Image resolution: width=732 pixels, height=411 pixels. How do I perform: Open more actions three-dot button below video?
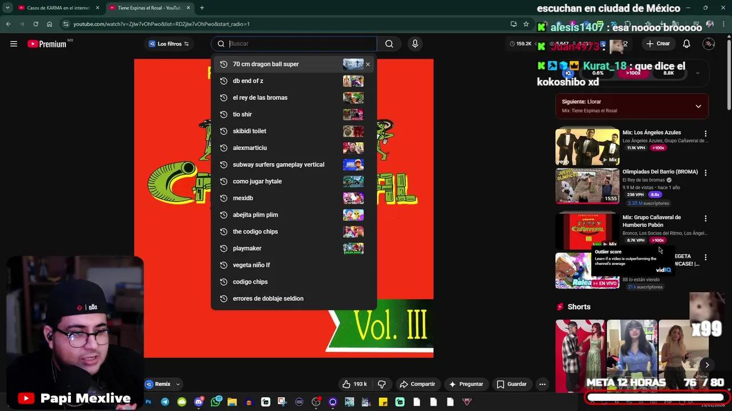pos(542,384)
